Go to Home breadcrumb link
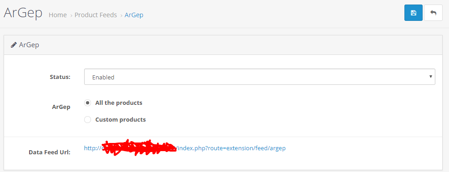 [58, 15]
